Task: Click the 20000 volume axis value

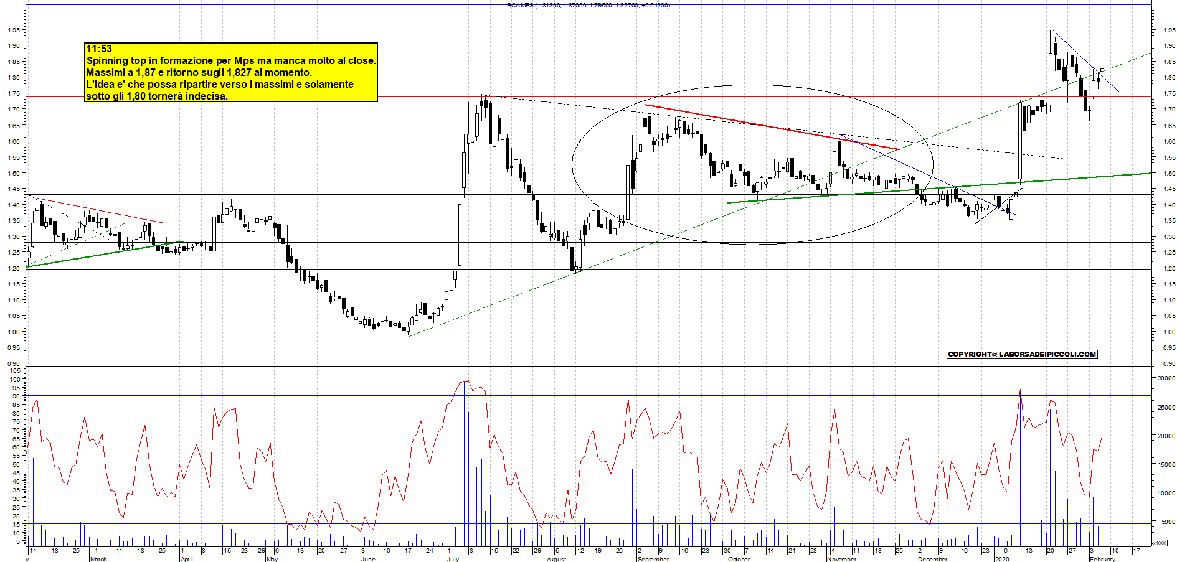Action: 1166,436
